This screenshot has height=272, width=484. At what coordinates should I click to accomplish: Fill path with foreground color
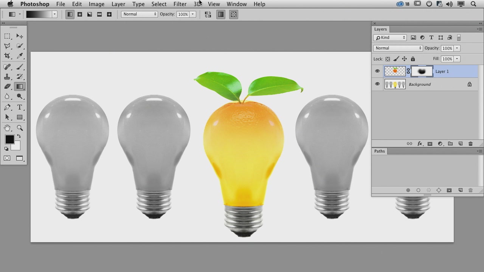pos(408,190)
